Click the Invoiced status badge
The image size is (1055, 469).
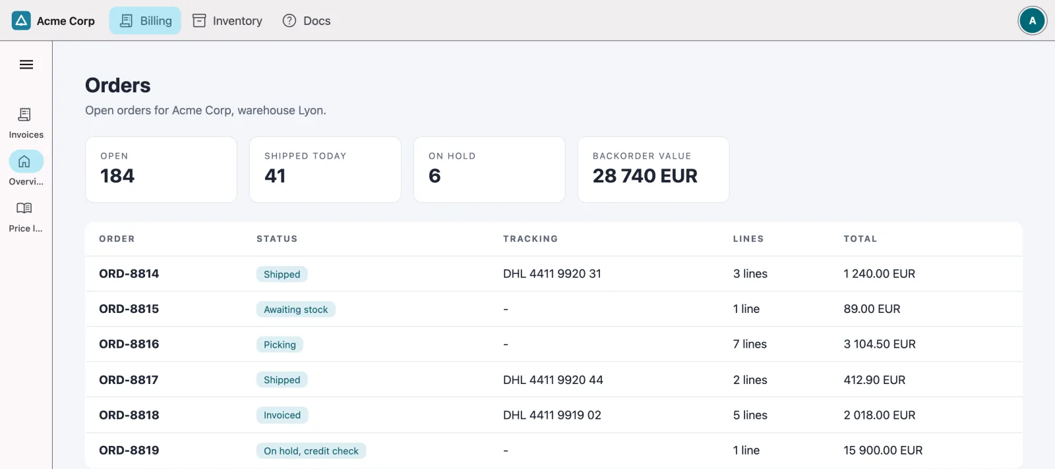click(282, 415)
